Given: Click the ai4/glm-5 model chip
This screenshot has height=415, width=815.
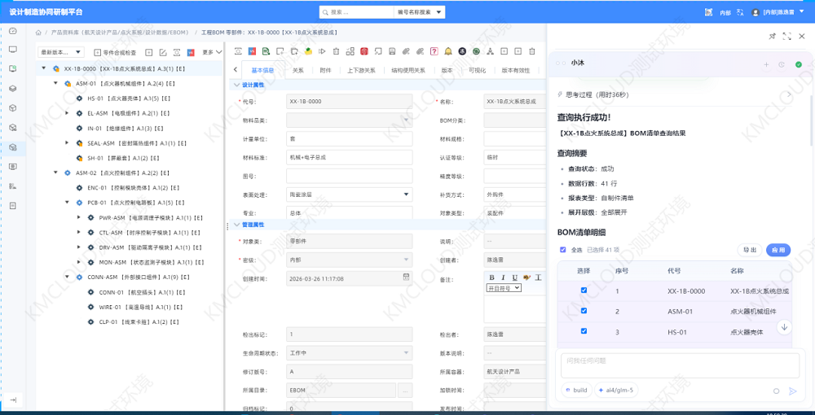Looking at the screenshot, I should (x=616, y=390).
